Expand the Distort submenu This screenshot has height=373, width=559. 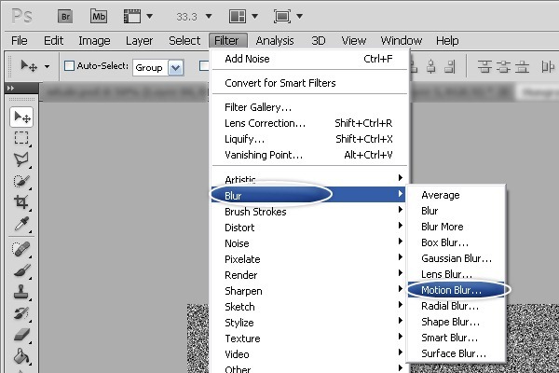click(309, 228)
